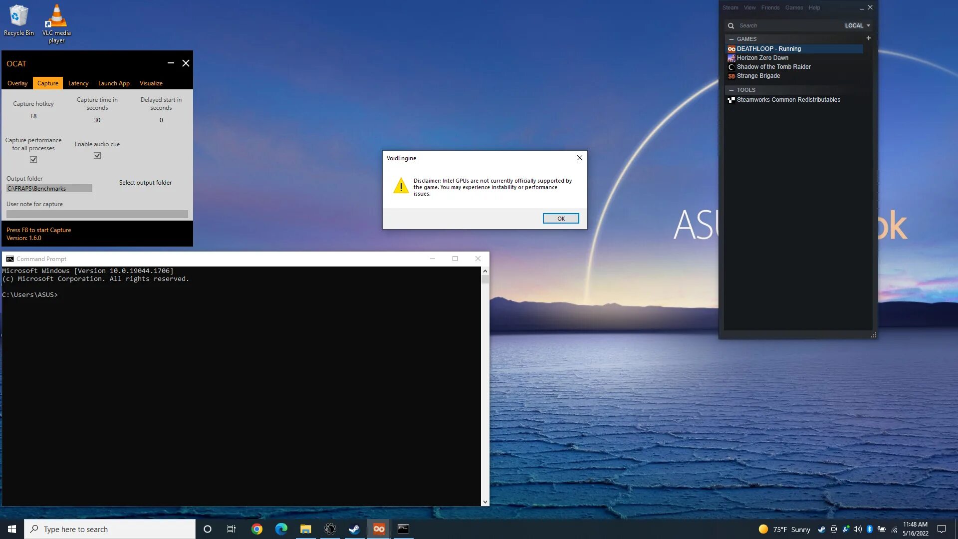
Task: Open VLC media player desktop shortcut
Action: coord(56,23)
